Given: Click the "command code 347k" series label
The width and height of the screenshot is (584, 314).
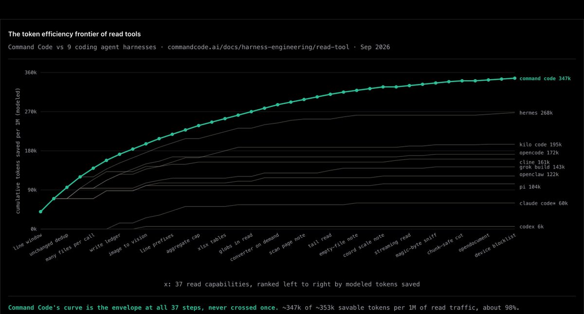Looking at the screenshot, I should point(545,78).
